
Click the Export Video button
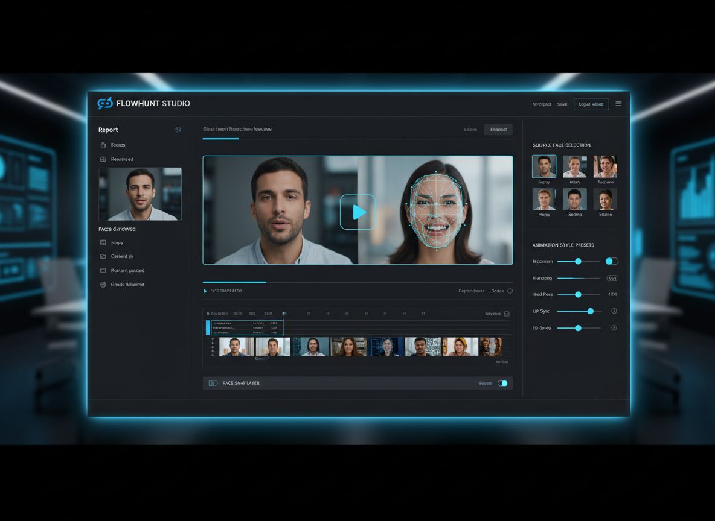pyautogui.click(x=591, y=104)
